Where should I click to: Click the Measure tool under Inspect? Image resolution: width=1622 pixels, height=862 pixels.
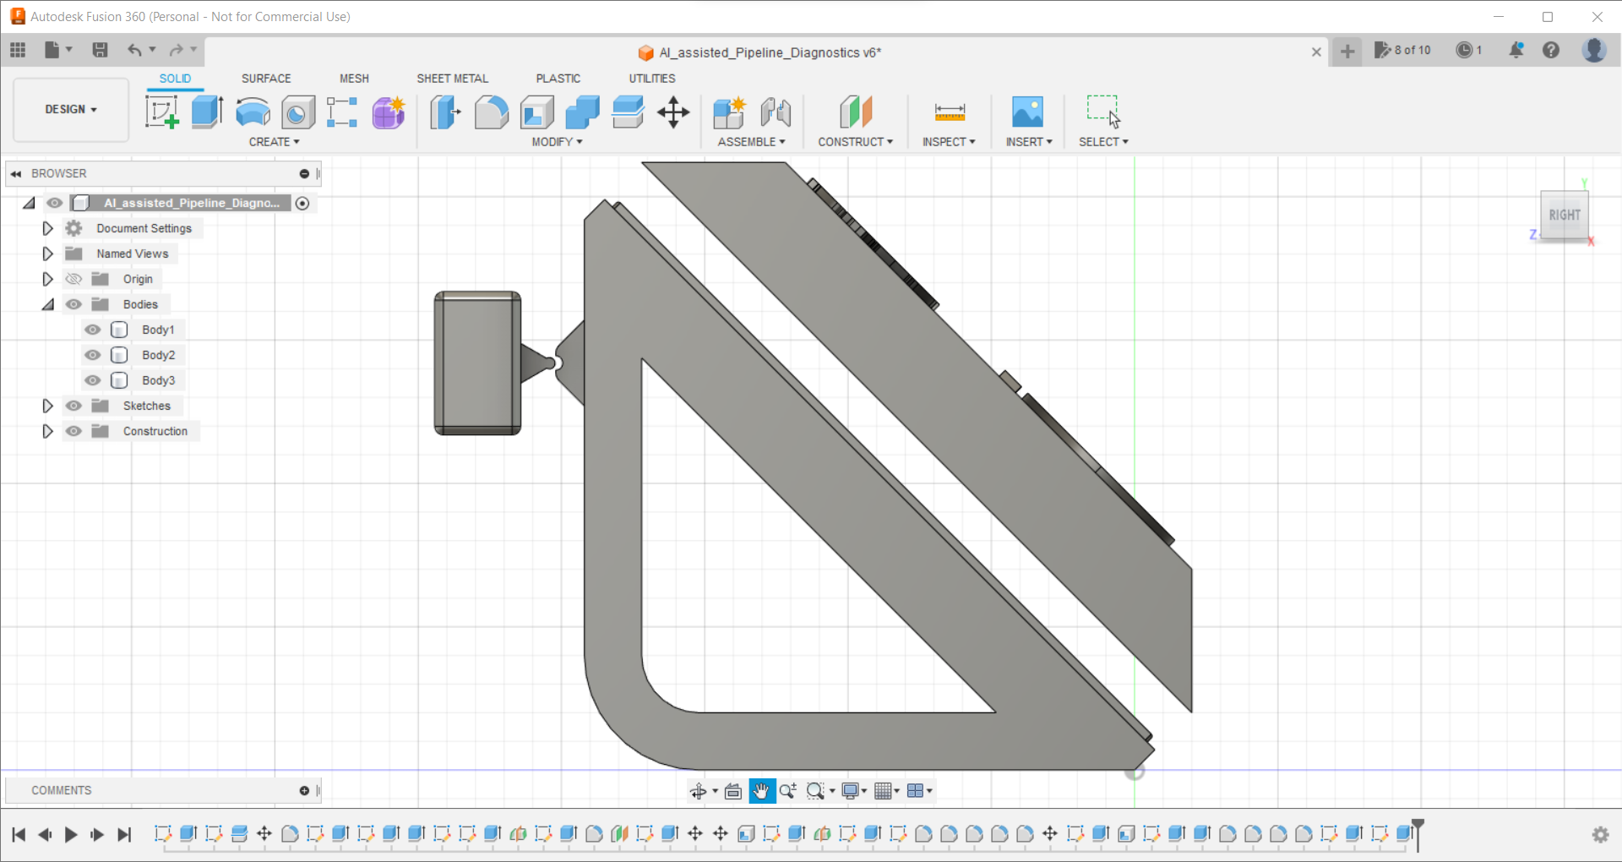coord(950,112)
